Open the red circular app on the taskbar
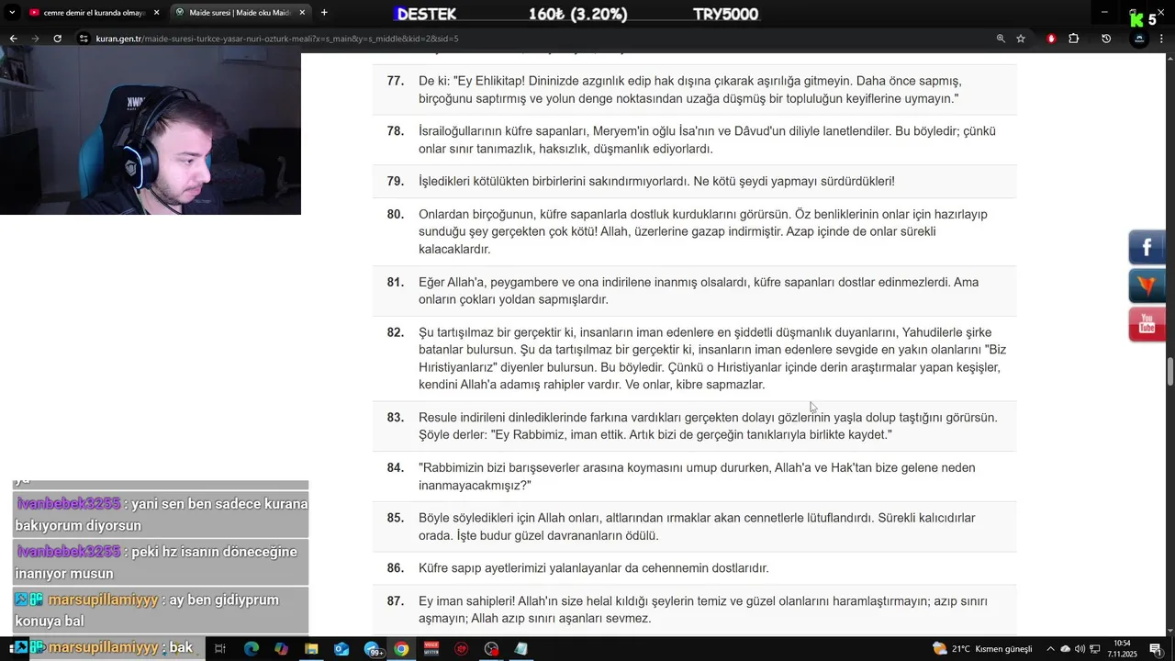This screenshot has height=661, width=1175. click(462, 649)
